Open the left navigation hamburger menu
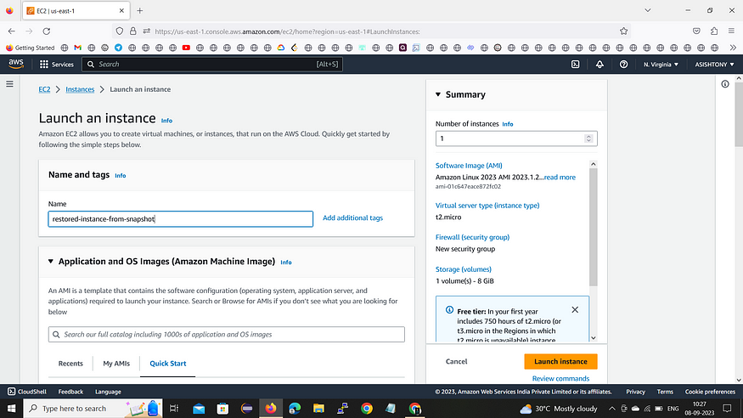Screen dimensions: 743x418 (9, 84)
